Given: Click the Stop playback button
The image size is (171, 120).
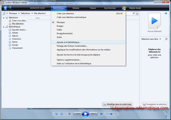Looking at the screenshot, I should (x=69, y=114).
